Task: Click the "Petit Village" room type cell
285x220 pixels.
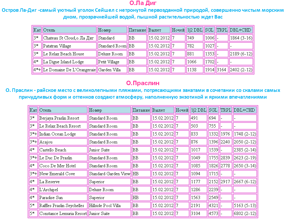Action: 109,62
